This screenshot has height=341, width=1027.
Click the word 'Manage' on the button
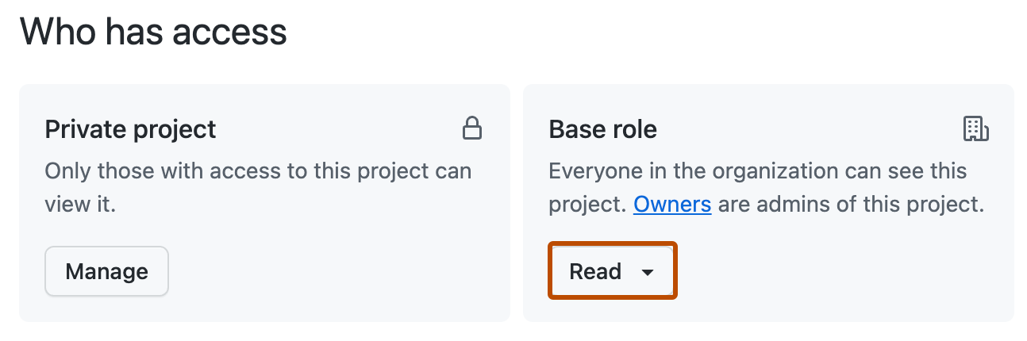(x=107, y=271)
